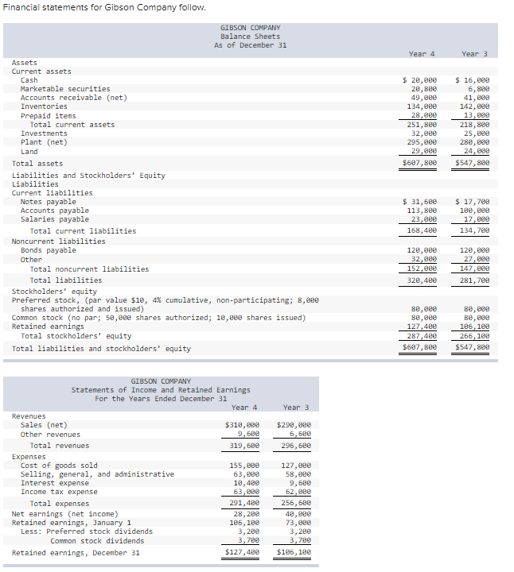
Task: Click Accounts payable Year 4 value 113,800
Action: [422, 211]
